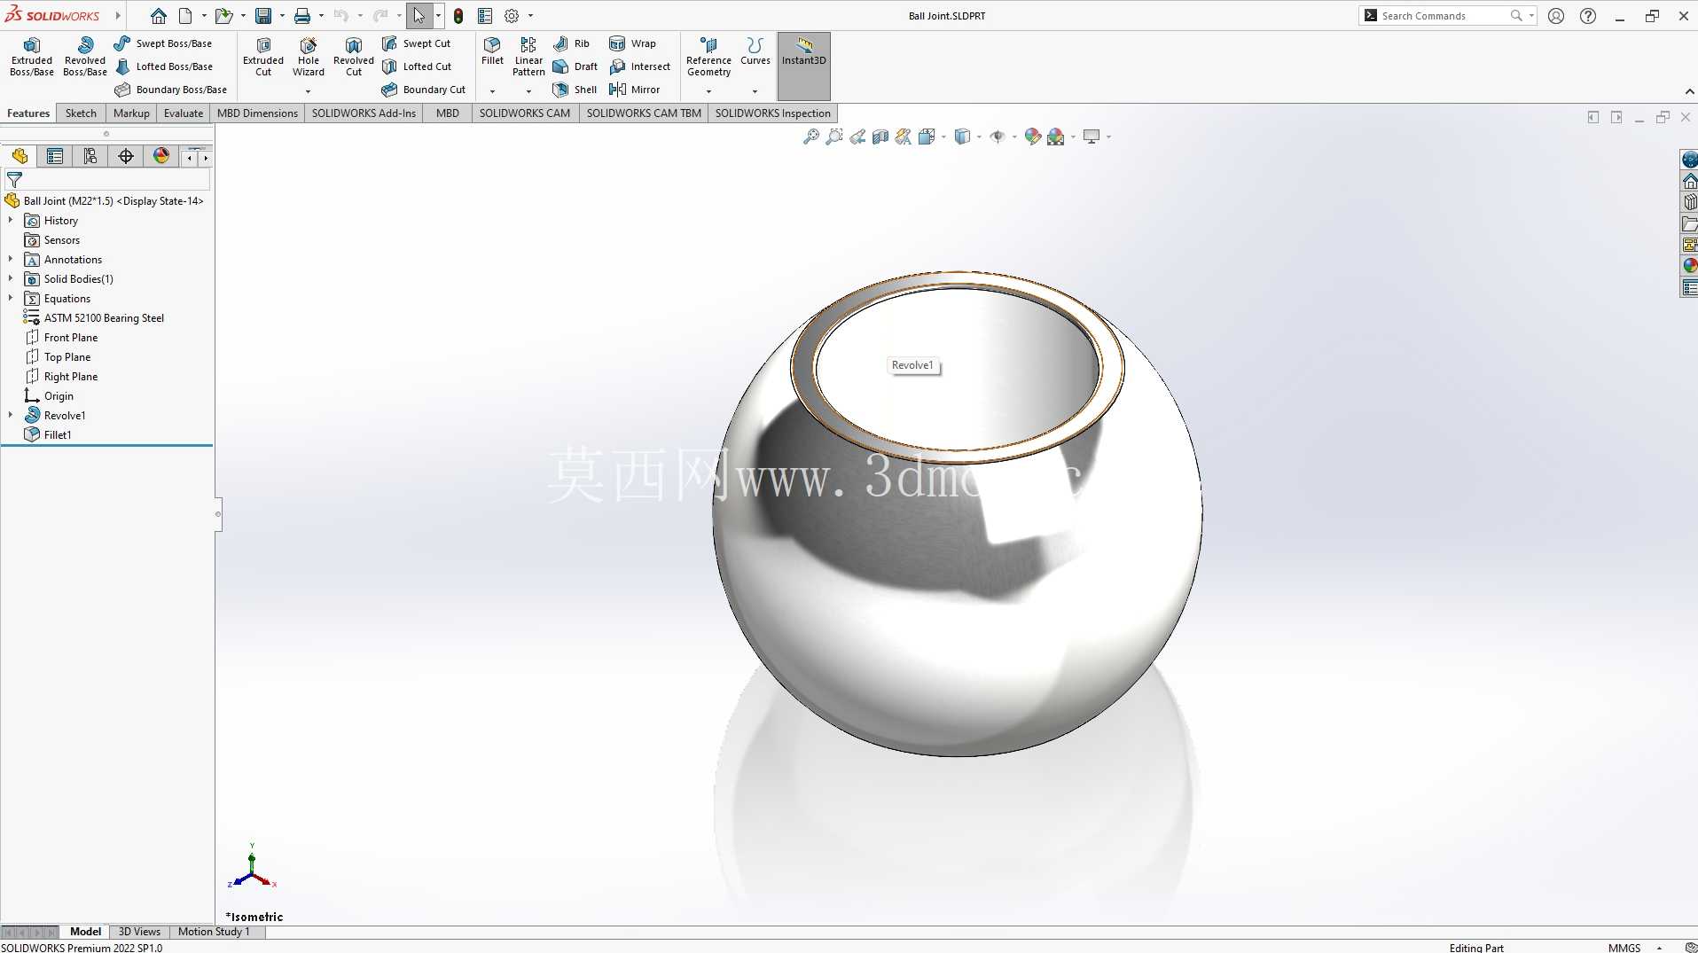Select the Shell tool
Screen dimensions: 1698x953
pos(575,90)
